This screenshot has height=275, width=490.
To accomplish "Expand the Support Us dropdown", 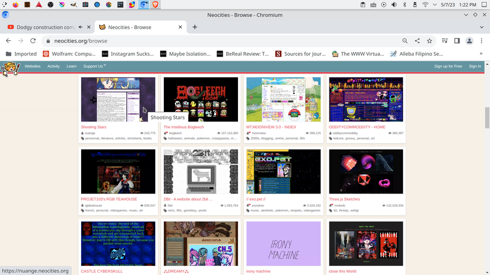I will (x=94, y=66).
